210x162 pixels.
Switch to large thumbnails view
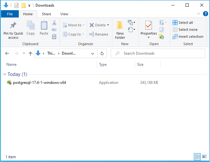[x=204, y=157]
